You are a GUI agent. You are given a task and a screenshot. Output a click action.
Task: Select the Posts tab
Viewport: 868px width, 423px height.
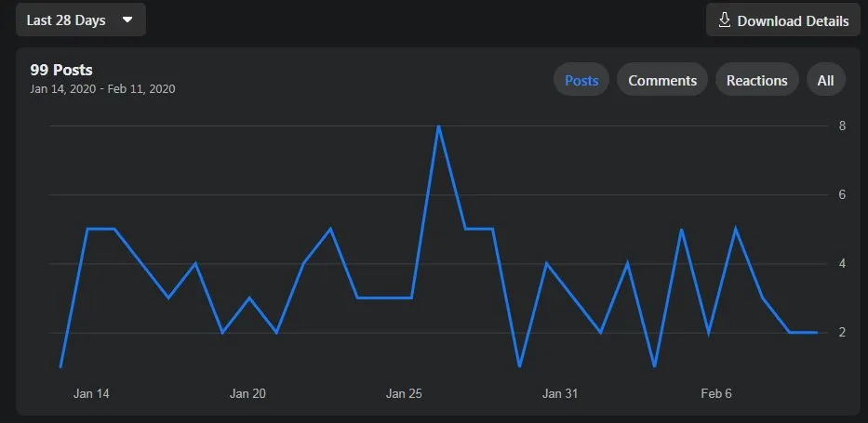[x=581, y=80]
